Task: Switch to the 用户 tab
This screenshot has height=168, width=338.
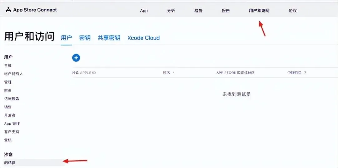Action: (66, 38)
